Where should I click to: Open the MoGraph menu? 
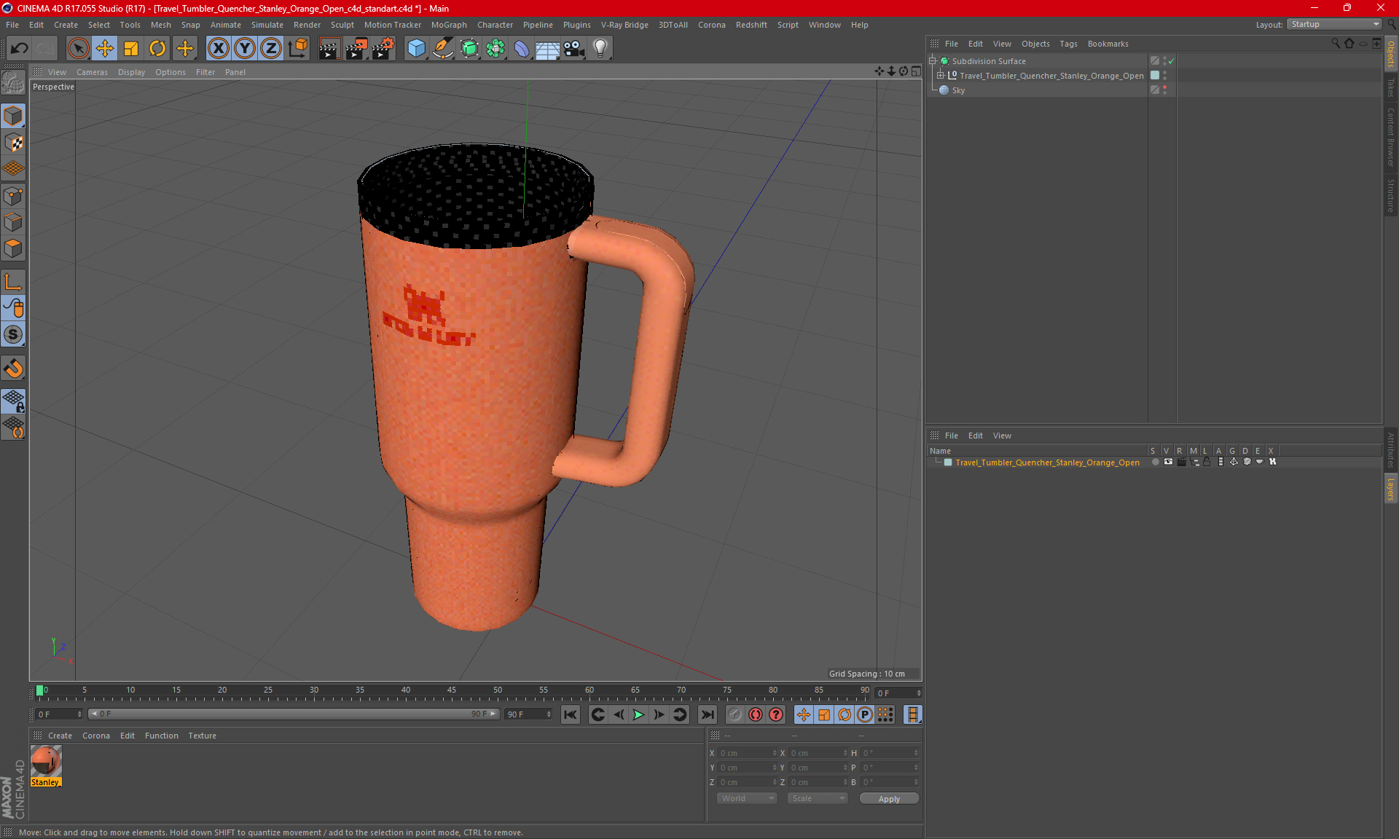pos(449,25)
